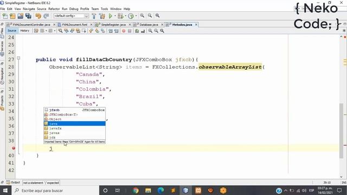Open the File menu
Image resolution: width=347 pixels, height=195 pixels.
pyautogui.click(x=3, y=9)
